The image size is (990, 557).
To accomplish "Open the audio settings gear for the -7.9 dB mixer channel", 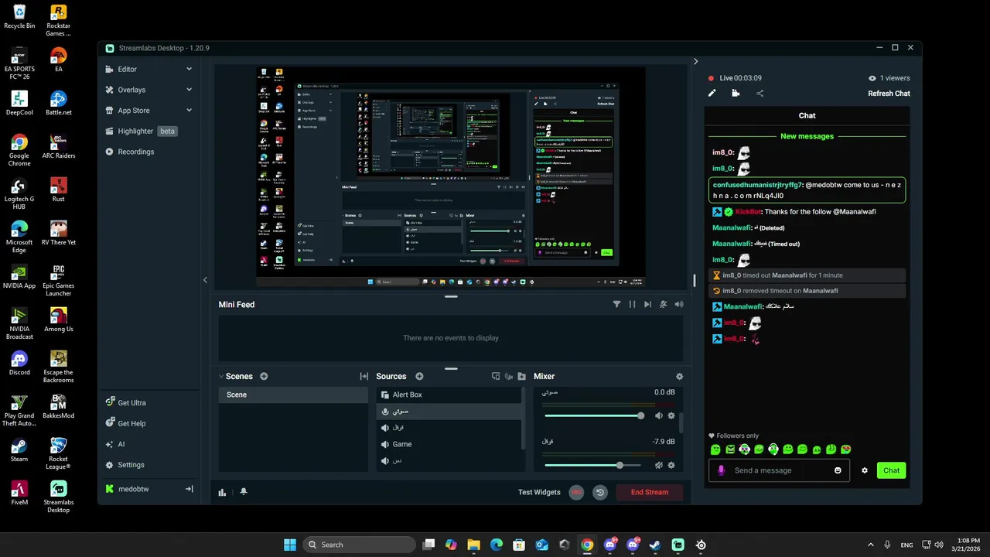I will click(x=671, y=465).
